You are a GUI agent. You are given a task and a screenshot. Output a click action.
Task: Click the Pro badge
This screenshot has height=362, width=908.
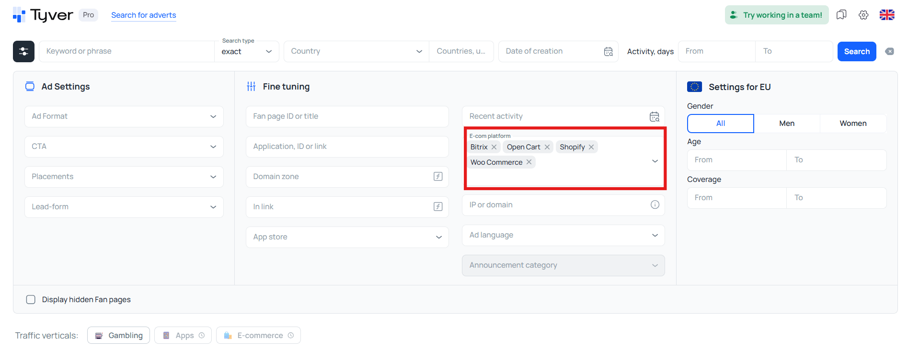pos(88,15)
